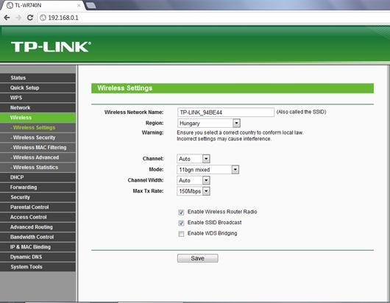This screenshot has width=390, height=303.
Task: Open the Network menu
Action: point(38,107)
